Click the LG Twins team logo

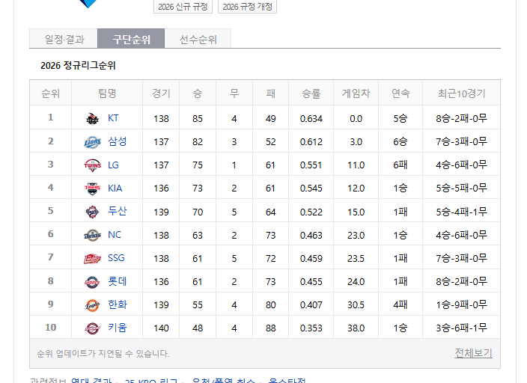92,165
